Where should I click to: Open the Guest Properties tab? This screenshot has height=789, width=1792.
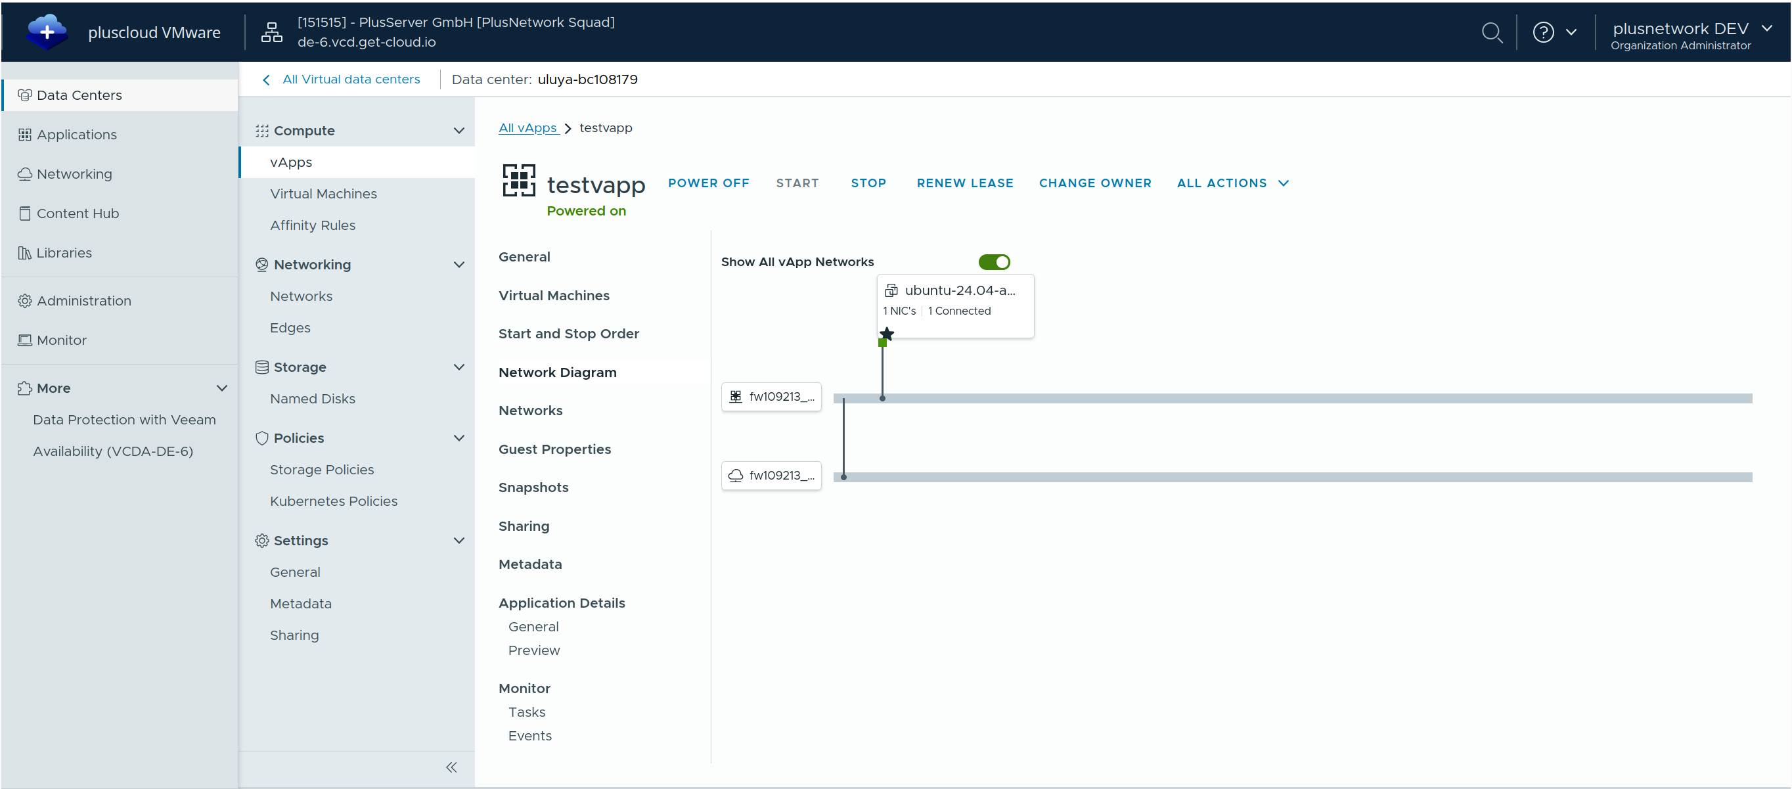554,449
